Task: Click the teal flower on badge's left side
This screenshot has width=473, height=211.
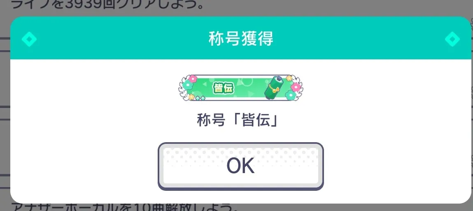Action: [188, 85]
